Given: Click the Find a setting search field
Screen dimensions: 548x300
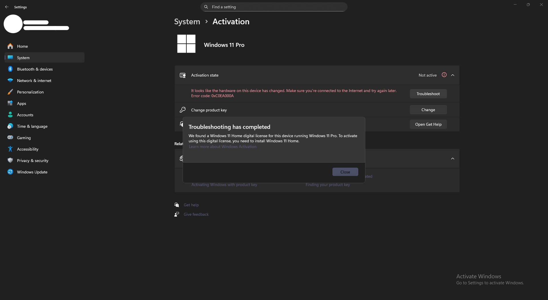Looking at the screenshot, I should click(274, 7).
